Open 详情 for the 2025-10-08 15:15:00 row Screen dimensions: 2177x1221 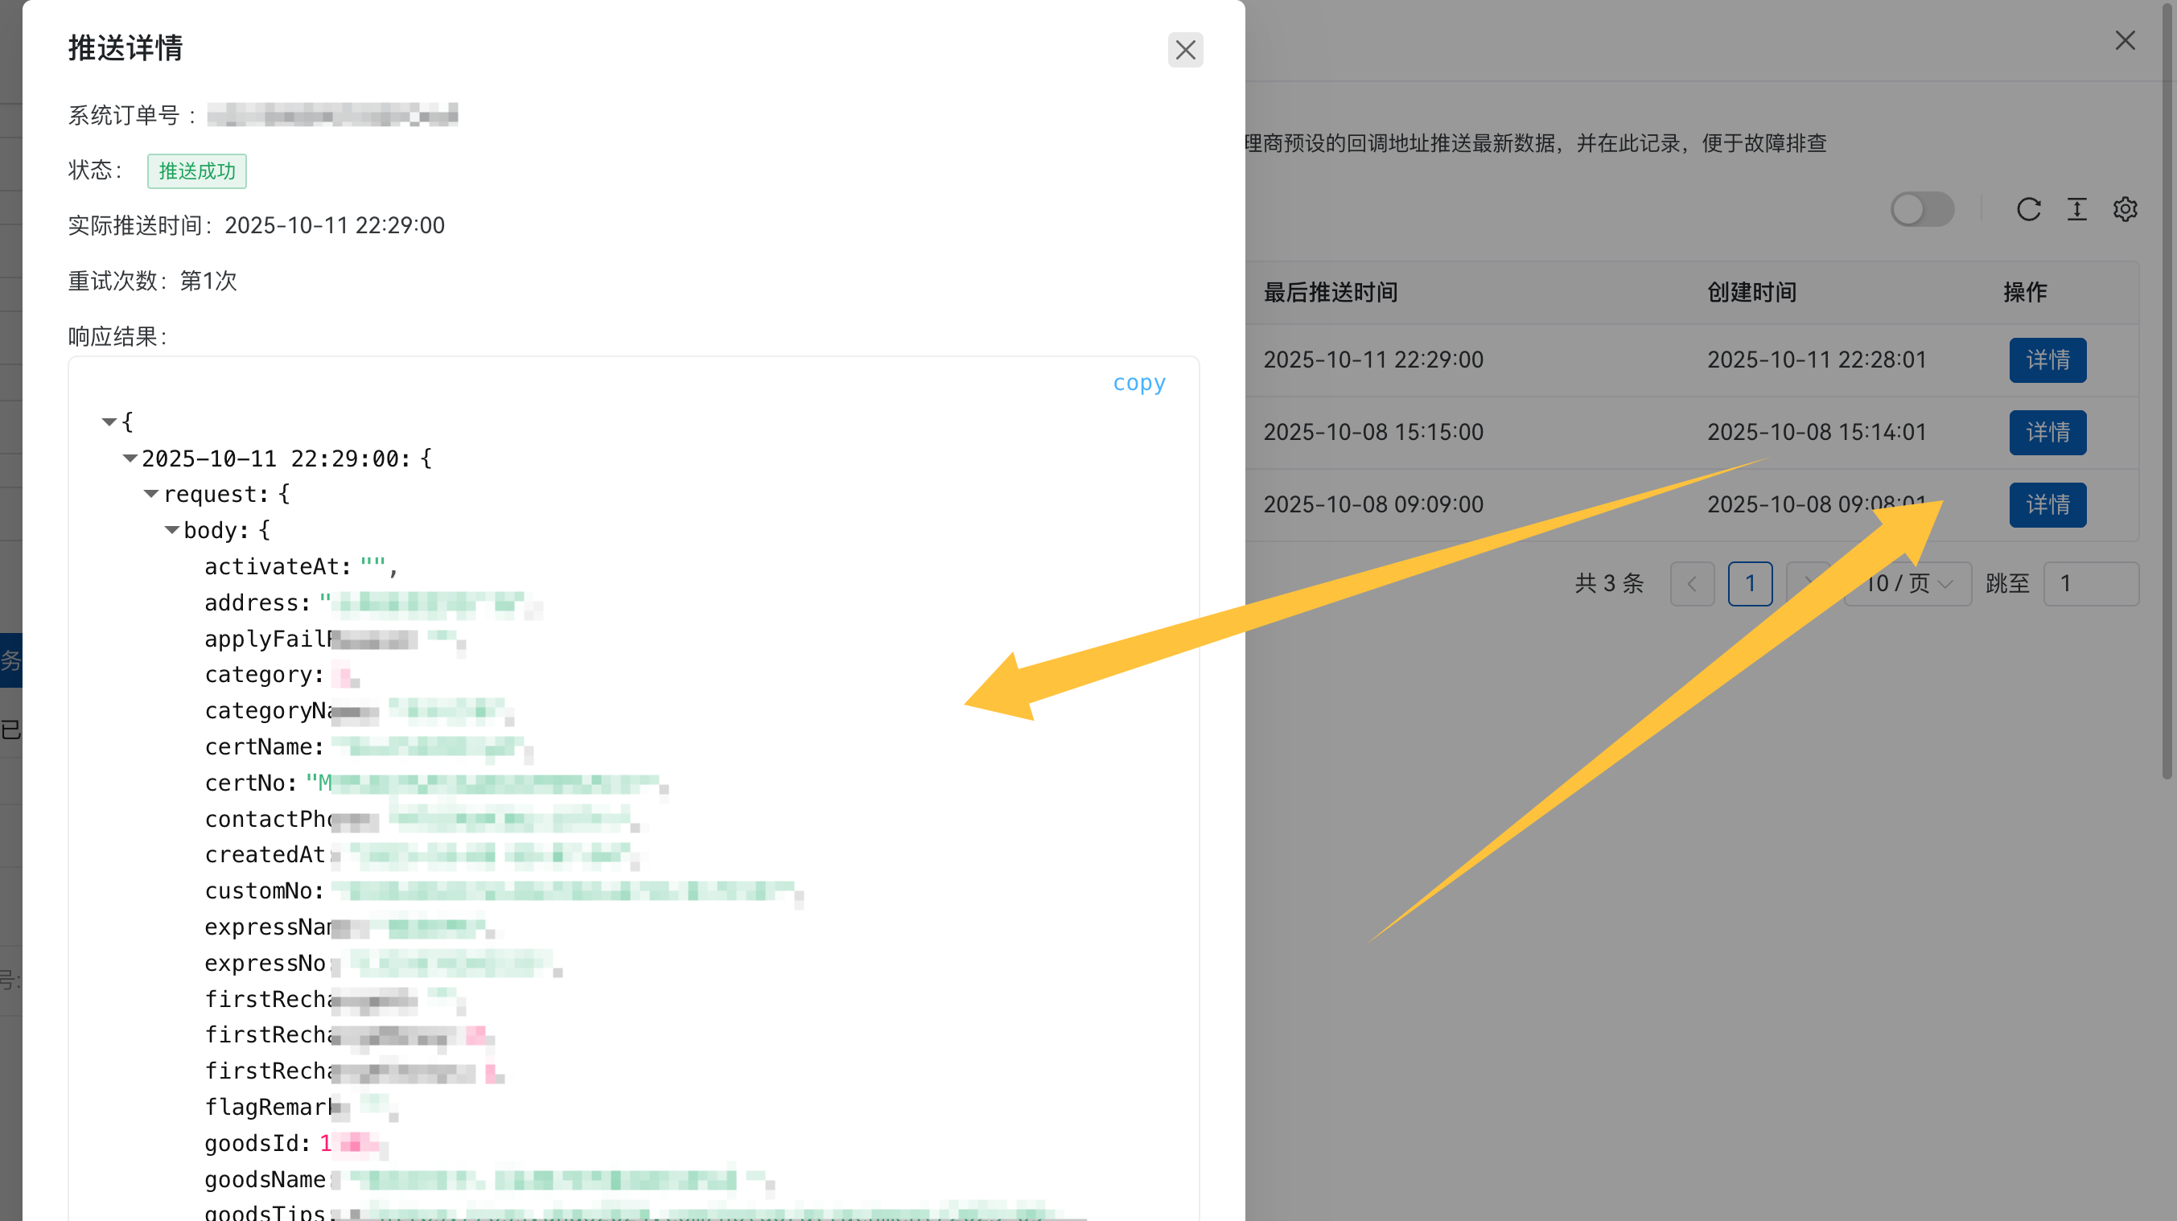point(2047,433)
